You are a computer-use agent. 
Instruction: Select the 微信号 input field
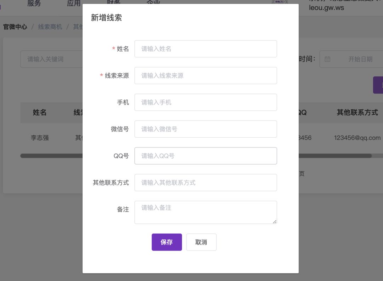(205, 129)
